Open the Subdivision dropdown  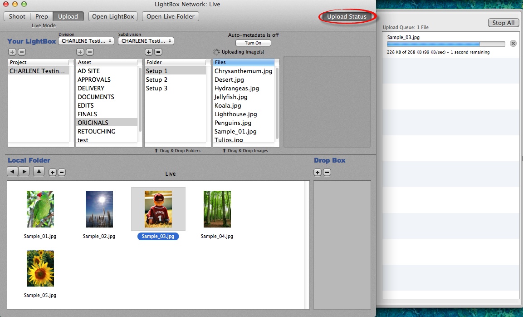pos(146,41)
